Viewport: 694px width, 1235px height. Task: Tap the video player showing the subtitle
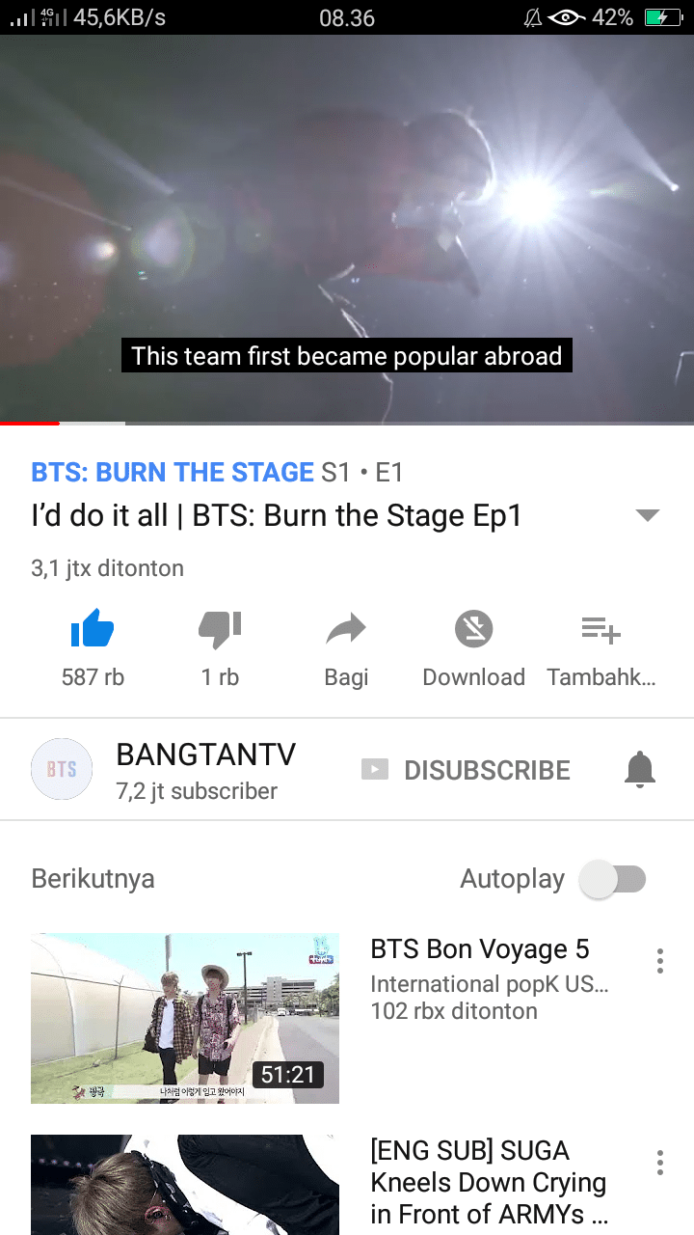point(347,229)
